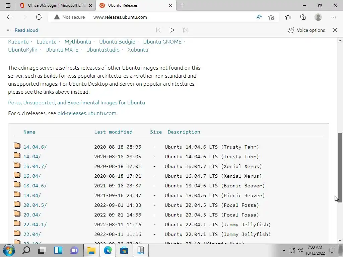The width and height of the screenshot is (343, 257).
Task: Click the folder icon beside 14.04.6/
Action: click(x=17, y=146)
